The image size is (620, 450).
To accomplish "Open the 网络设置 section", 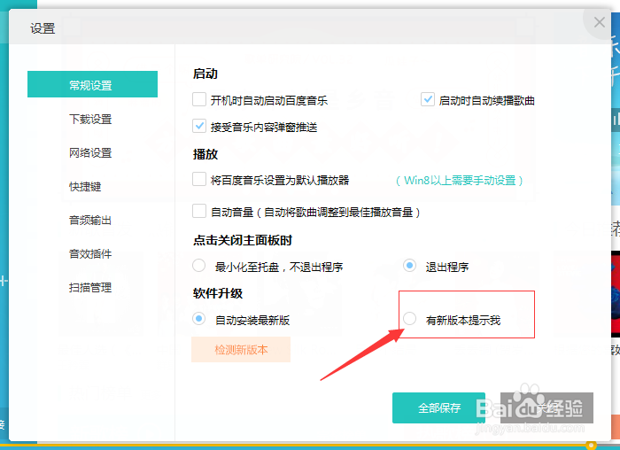I will 90,152.
